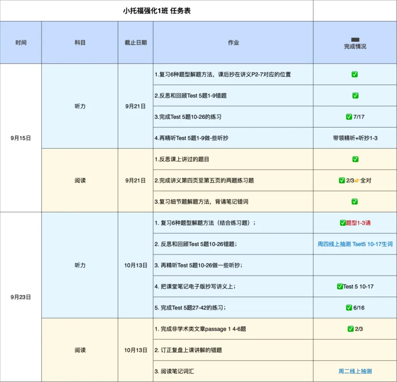Click the green checkmark for 复习6种题型解题方法 P2-7 task
This screenshot has height=382, width=397.
(x=354, y=74)
